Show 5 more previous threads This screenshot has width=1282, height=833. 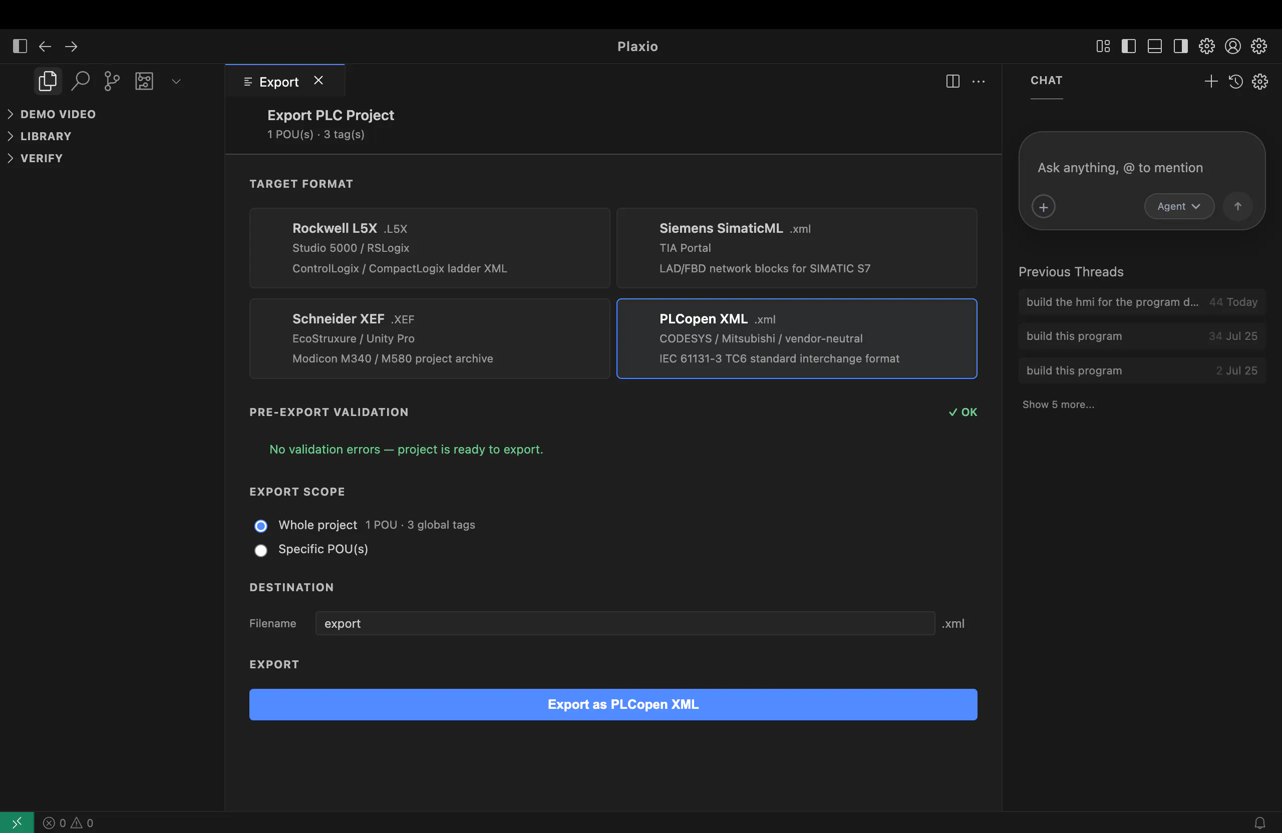coord(1058,404)
